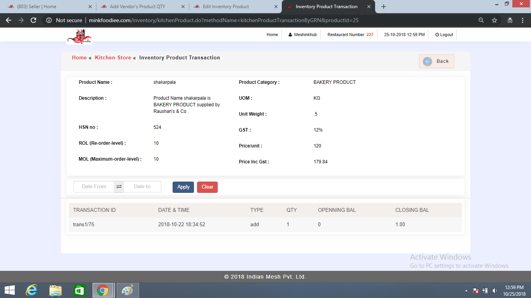Screen dimensions: 531x298
Task: Click Restaurant Number 227 in header
Action: coord(351,35)
